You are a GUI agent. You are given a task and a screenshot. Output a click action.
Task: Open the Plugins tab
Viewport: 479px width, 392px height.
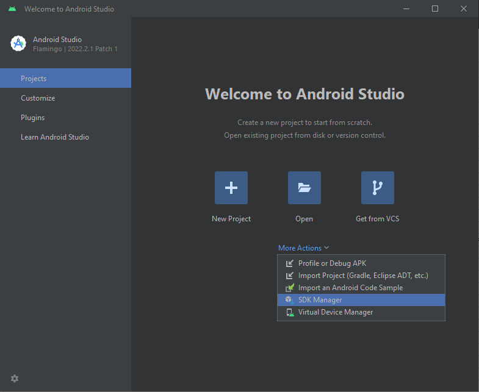click(x=33, y=118)
